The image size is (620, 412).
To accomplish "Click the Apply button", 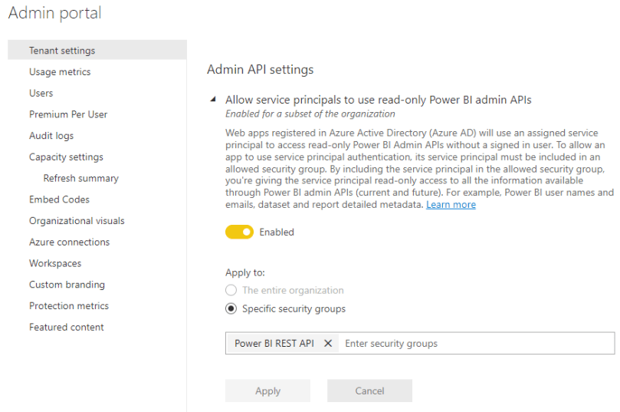I will [x=267, y=391].
